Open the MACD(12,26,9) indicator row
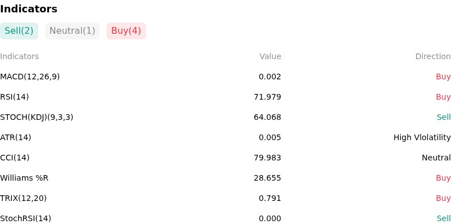 point(225,77)
